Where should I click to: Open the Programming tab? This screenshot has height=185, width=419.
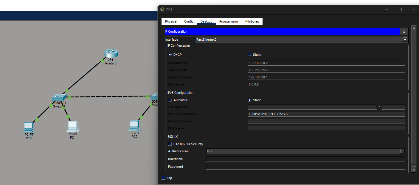point(229,21)
